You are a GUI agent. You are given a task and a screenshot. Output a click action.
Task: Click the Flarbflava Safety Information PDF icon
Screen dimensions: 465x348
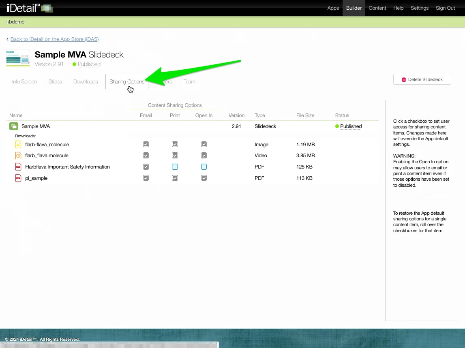click(18, 167)
